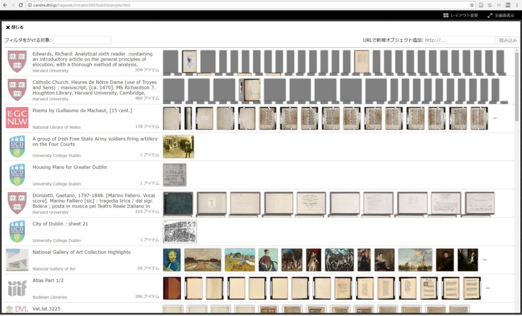Image resolution: width=522 pixels, height=316 pixels.
Task: Select Atlas Part 1/2 red leather cover thumbnail
Action: point(172,288)
